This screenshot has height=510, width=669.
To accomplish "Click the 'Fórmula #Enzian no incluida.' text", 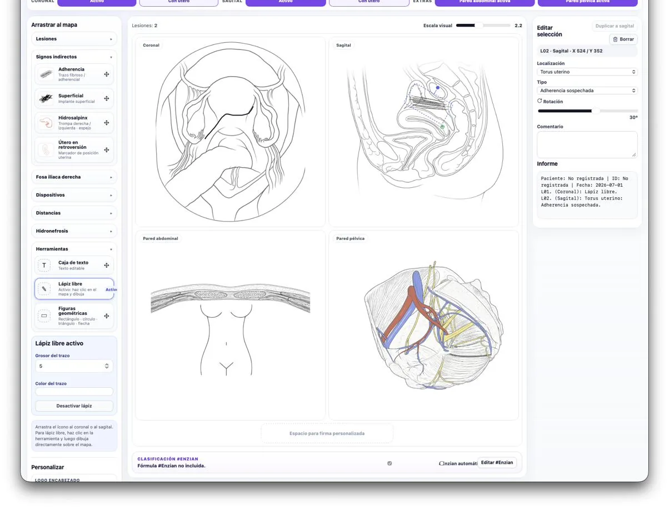I will (x=171, y=466).
